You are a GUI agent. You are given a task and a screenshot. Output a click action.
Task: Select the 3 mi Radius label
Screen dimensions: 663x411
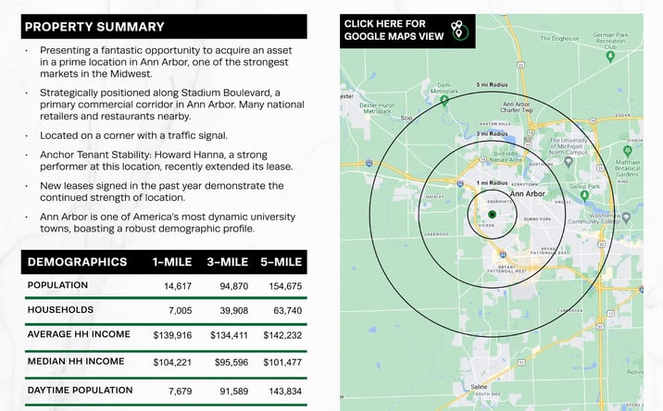point(492,133)
